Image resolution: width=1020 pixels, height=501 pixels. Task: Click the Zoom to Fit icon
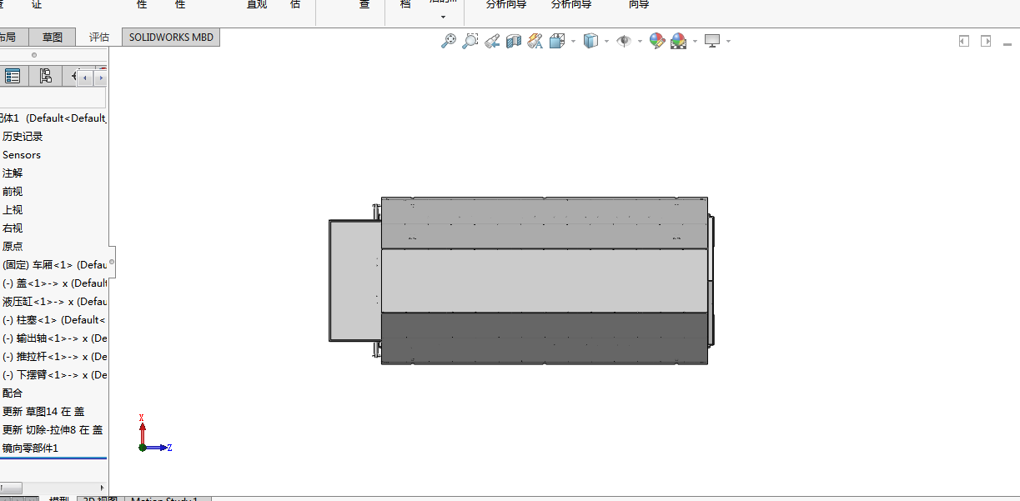[x=449, y=41]
